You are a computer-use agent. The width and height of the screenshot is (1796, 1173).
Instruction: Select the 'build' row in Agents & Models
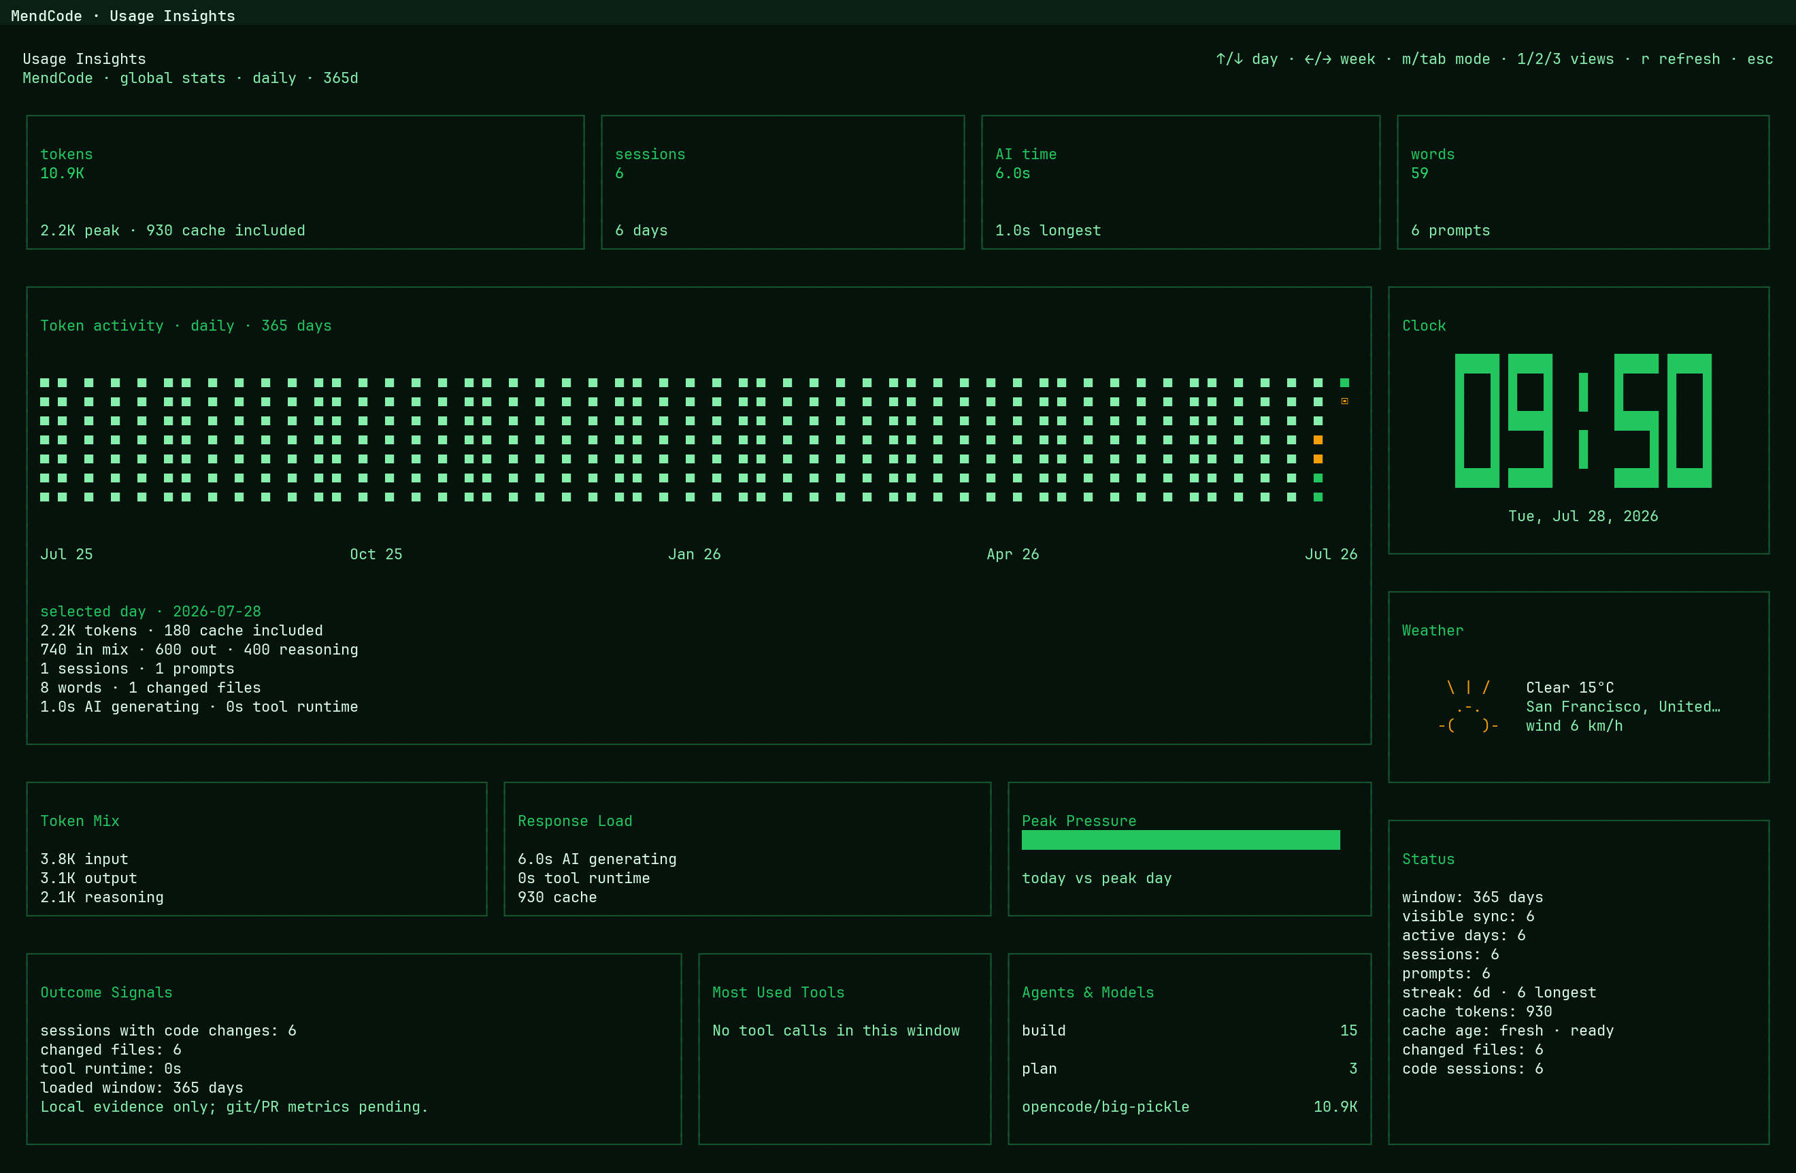(1189, 1030)
